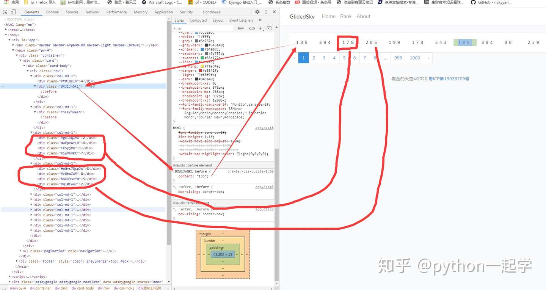The image size is (546, 290).
Task: Collapse the body element node
Action: 6,35
